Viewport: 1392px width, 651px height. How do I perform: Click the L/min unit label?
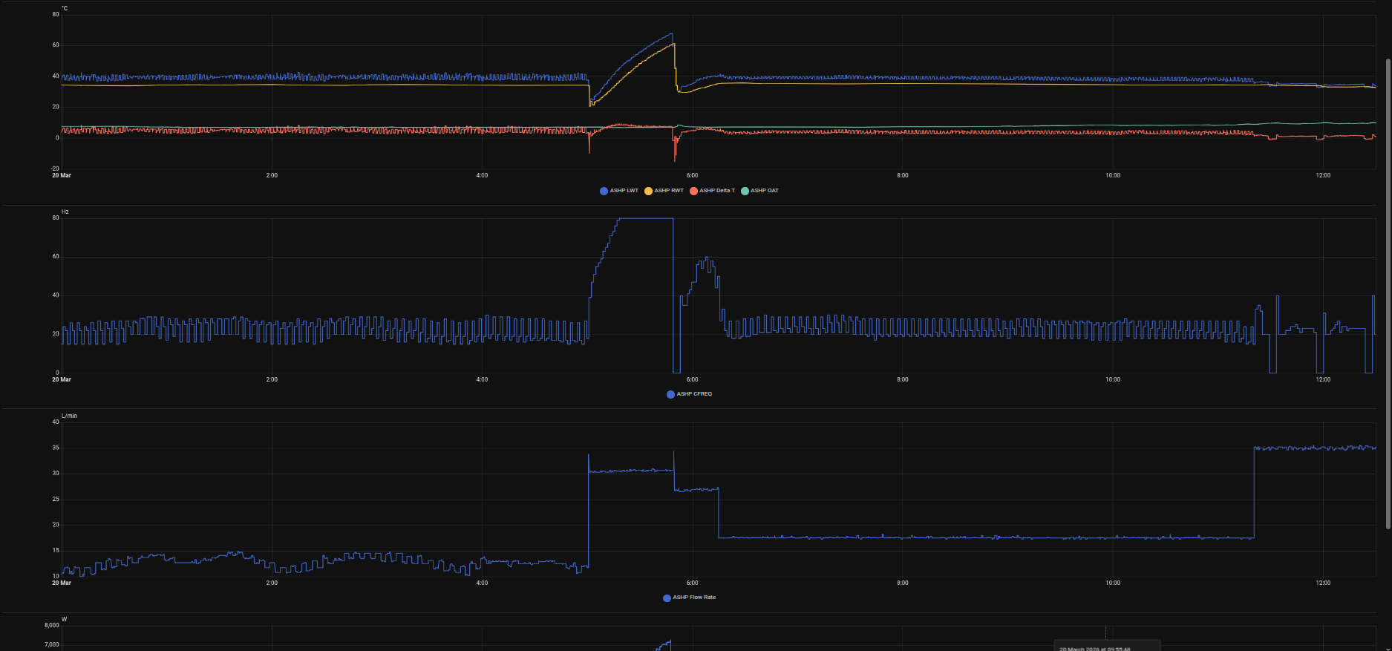(69, 416)
